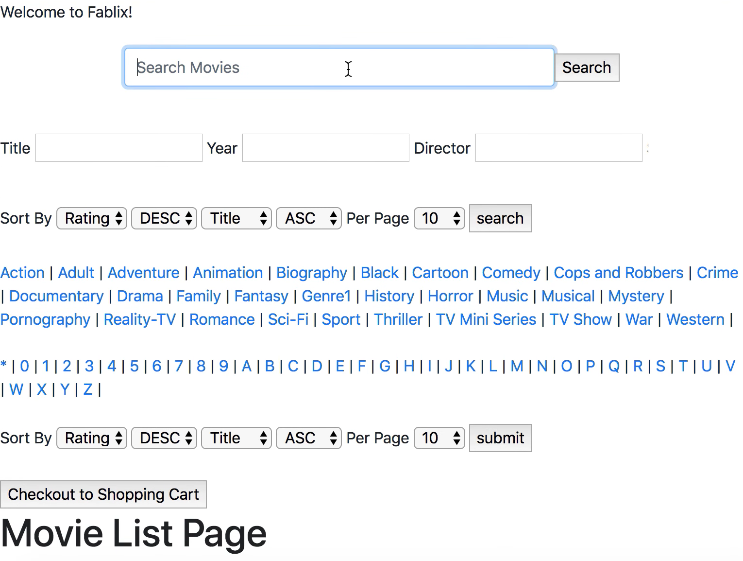Click Checkout to Shopping Cart button

[103, 494]
